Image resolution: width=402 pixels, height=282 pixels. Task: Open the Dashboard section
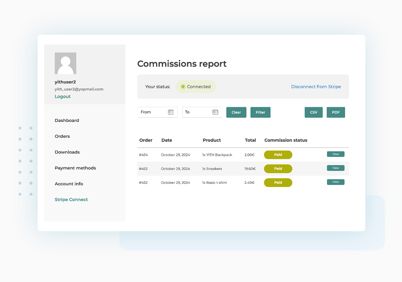click(x=67, y=120)
